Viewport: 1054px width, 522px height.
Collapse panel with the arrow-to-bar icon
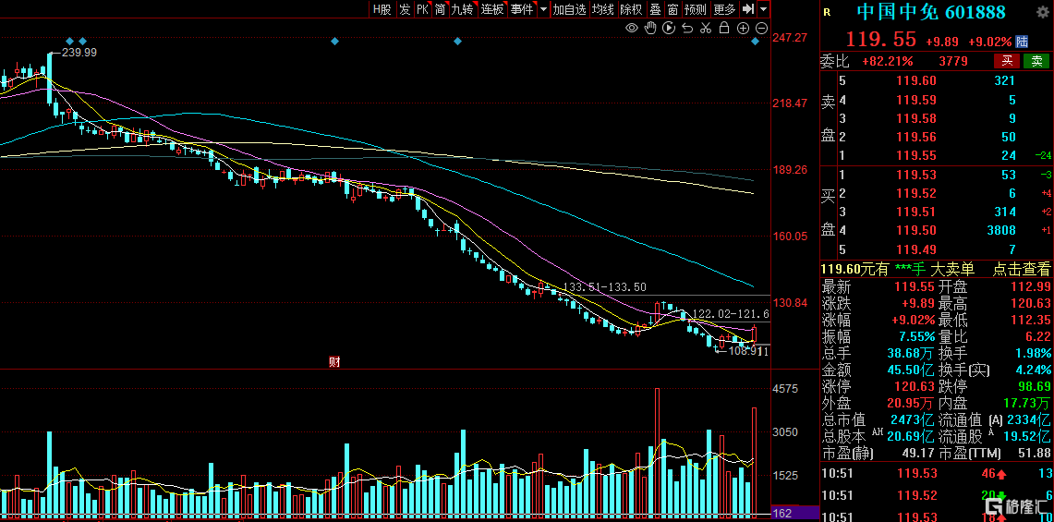click(748, 8)
